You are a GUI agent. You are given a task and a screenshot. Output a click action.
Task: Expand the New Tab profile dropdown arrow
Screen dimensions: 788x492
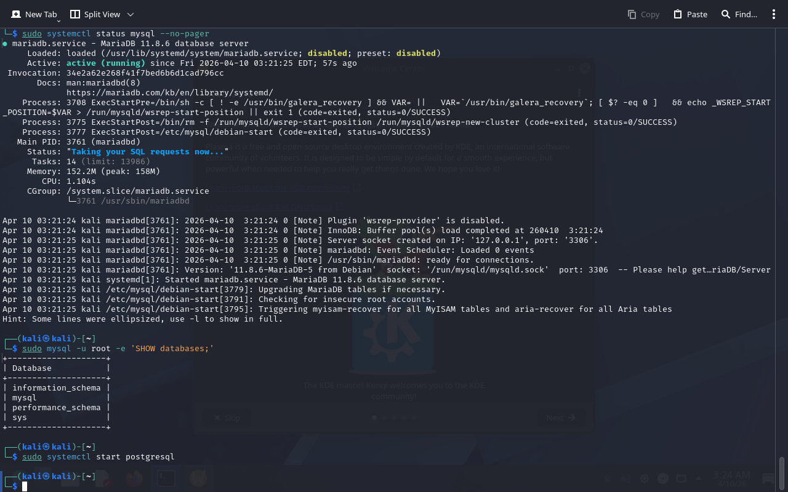(x=58, y=21)
